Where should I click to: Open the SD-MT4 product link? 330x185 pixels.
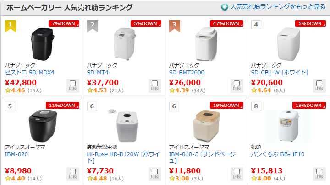click(x=98, y=73)
